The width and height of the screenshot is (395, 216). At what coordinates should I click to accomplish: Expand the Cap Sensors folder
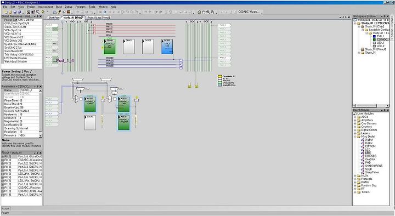tap(355, 123)
